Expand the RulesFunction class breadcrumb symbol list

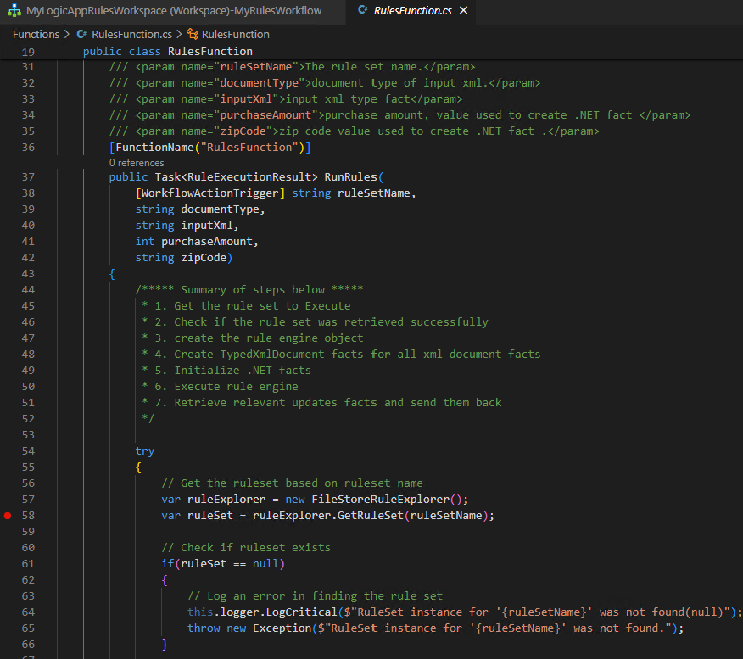click(235, 35)
